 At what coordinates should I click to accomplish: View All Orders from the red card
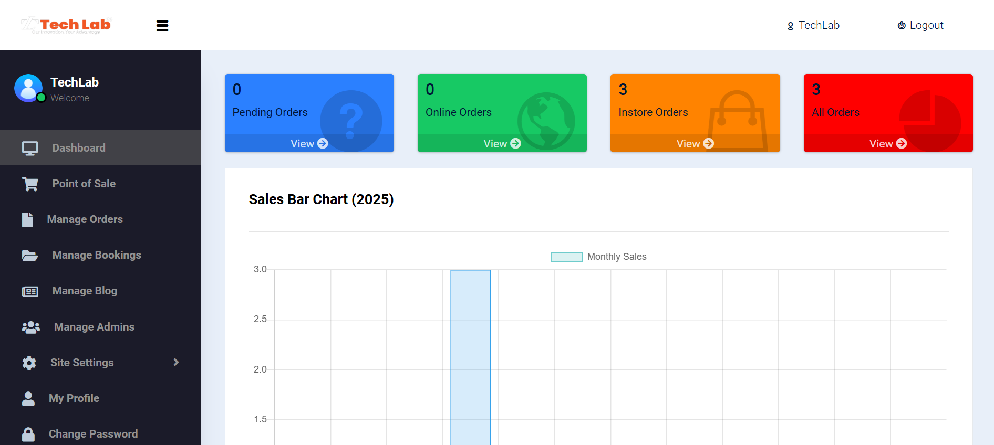887,143
